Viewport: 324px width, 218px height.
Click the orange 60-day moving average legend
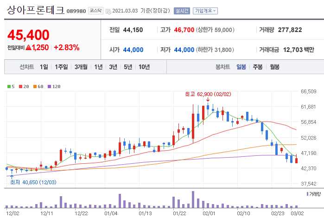pos(38,86)
